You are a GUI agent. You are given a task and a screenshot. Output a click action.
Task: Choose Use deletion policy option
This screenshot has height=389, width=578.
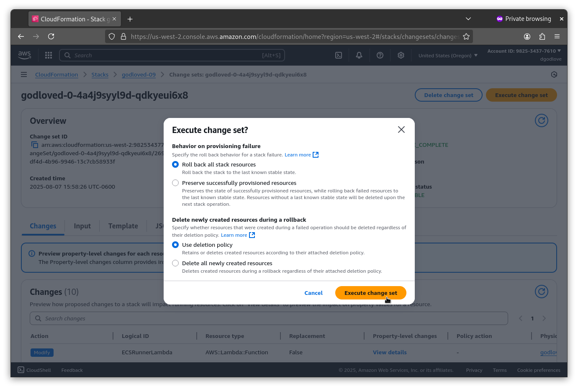coord(175,245)
